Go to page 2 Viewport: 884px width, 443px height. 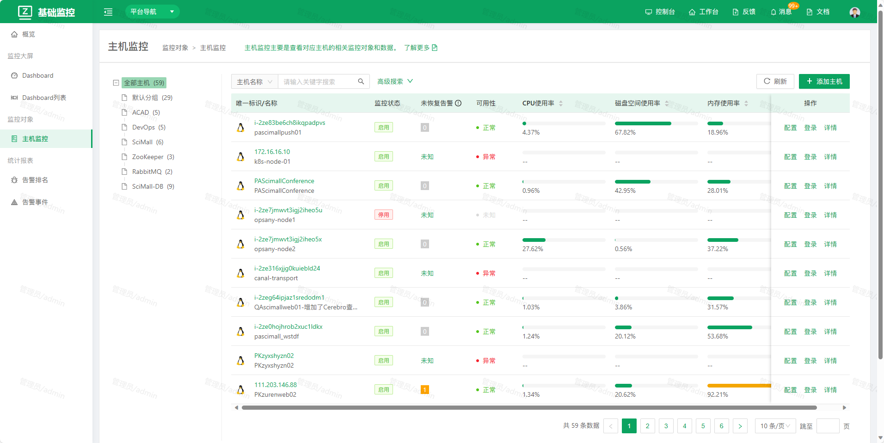point(648,426)
